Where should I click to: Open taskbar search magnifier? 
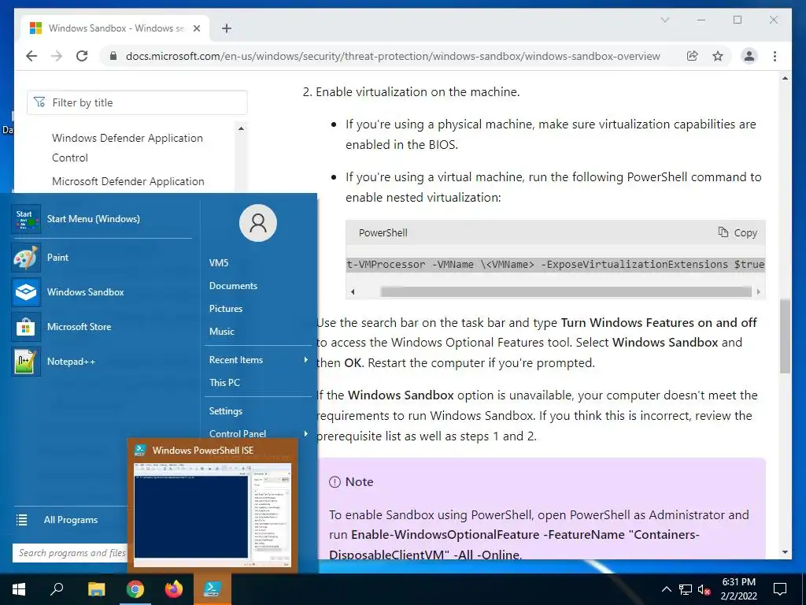coord(57,589)
